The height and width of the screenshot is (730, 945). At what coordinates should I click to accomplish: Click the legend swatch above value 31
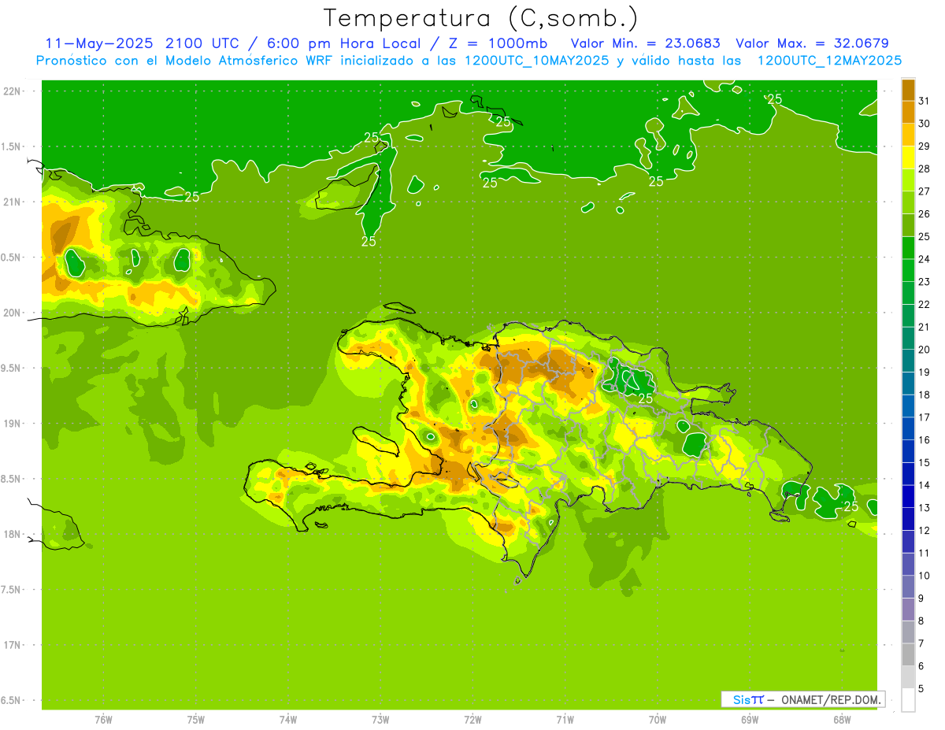point(909,90)
